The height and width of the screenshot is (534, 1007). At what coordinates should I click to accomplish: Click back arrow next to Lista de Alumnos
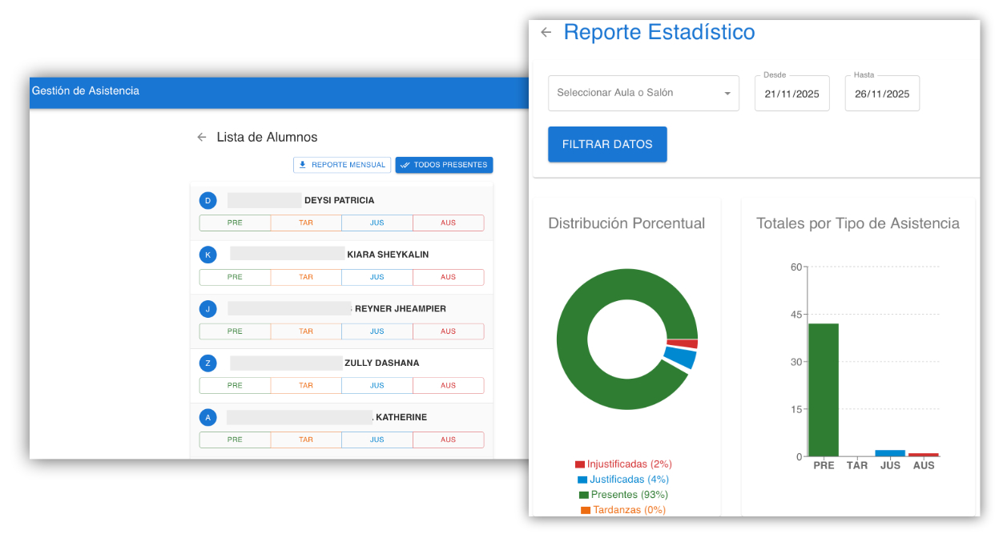[x=202, y=138]
